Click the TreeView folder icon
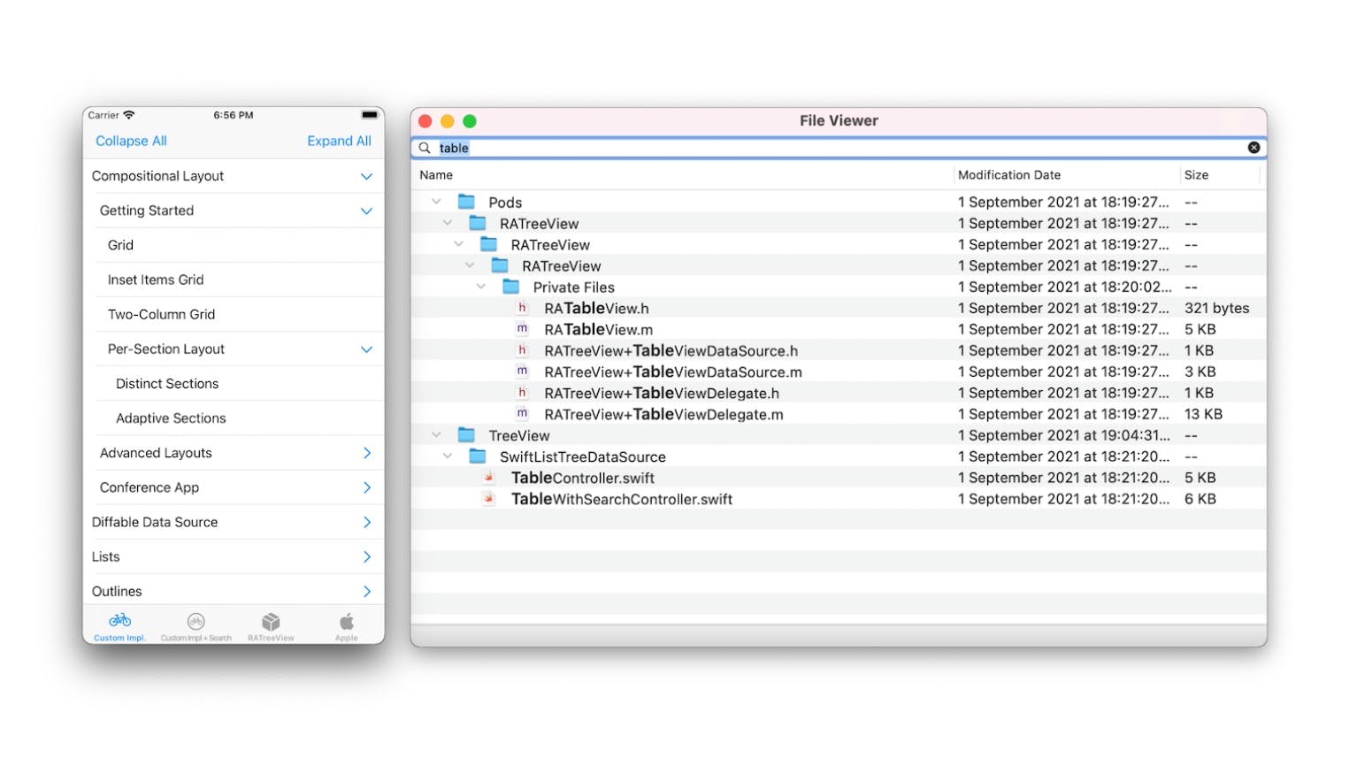1357x759 pixels. pos(466,434)
